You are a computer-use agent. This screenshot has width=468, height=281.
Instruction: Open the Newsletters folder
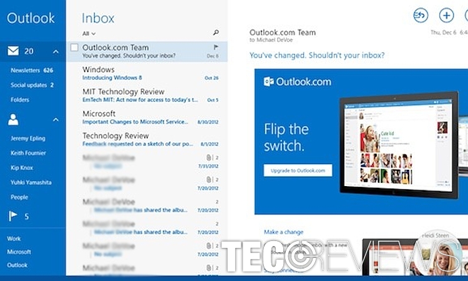point(32,70)
